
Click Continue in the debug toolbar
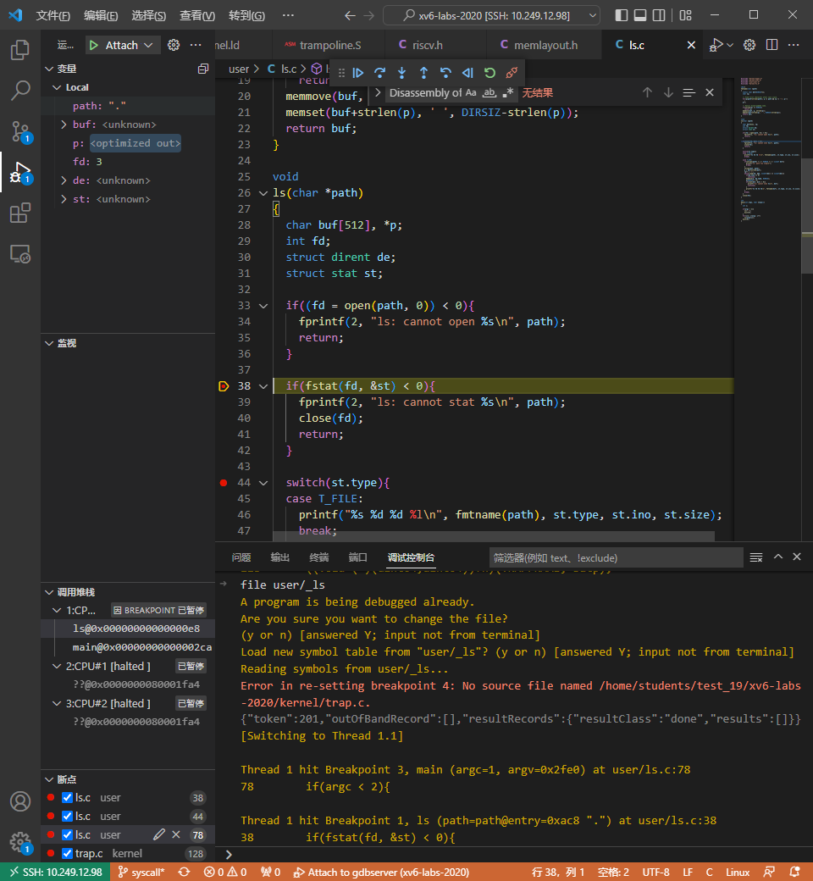coord(358,73)
